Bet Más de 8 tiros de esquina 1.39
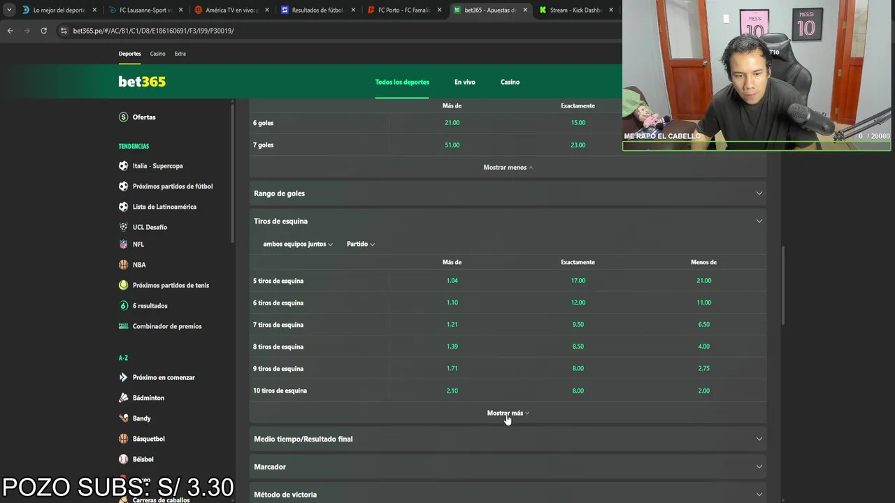Screen dimensions: 895x503 [x=452, y=347]
